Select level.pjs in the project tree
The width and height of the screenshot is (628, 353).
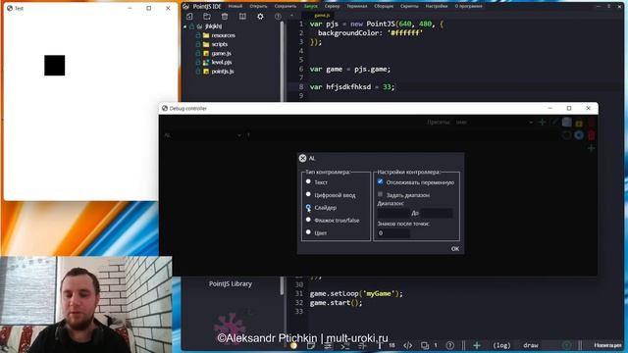click(221, 62)
